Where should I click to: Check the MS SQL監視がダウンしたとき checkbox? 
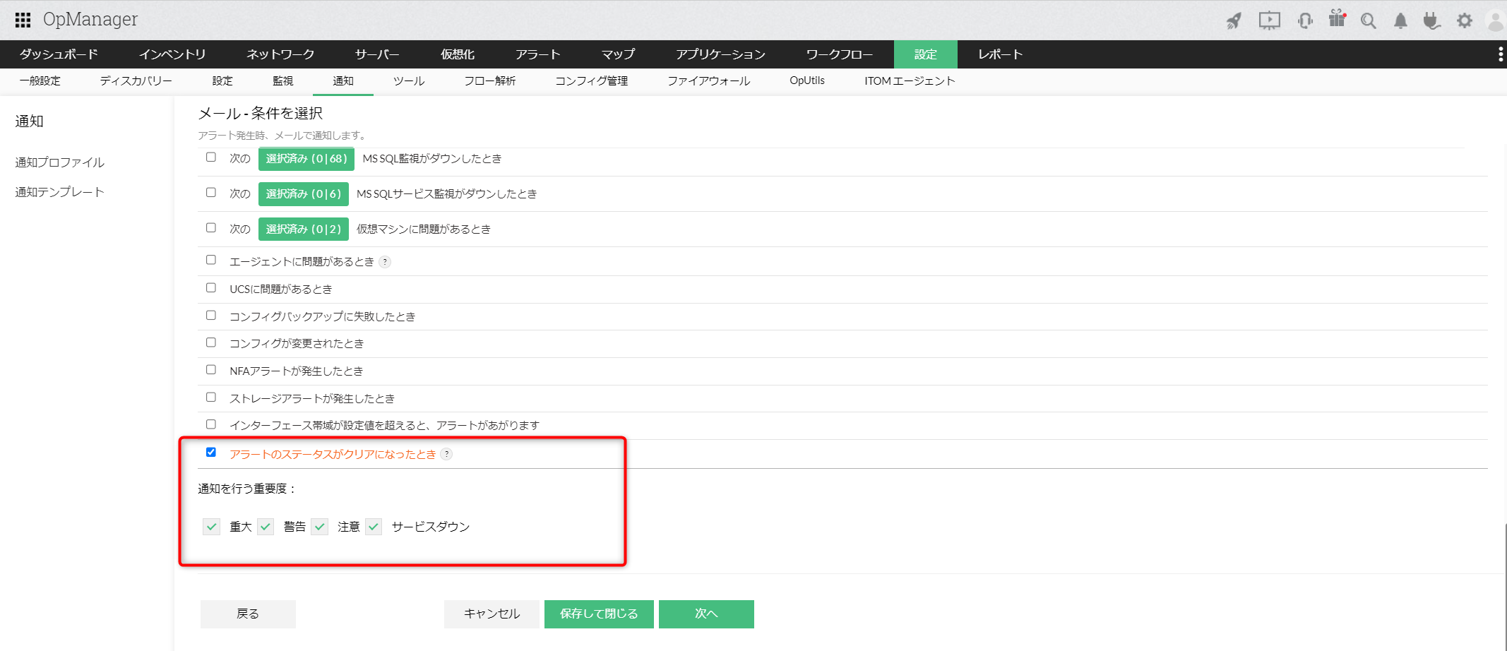click(211, 157)
